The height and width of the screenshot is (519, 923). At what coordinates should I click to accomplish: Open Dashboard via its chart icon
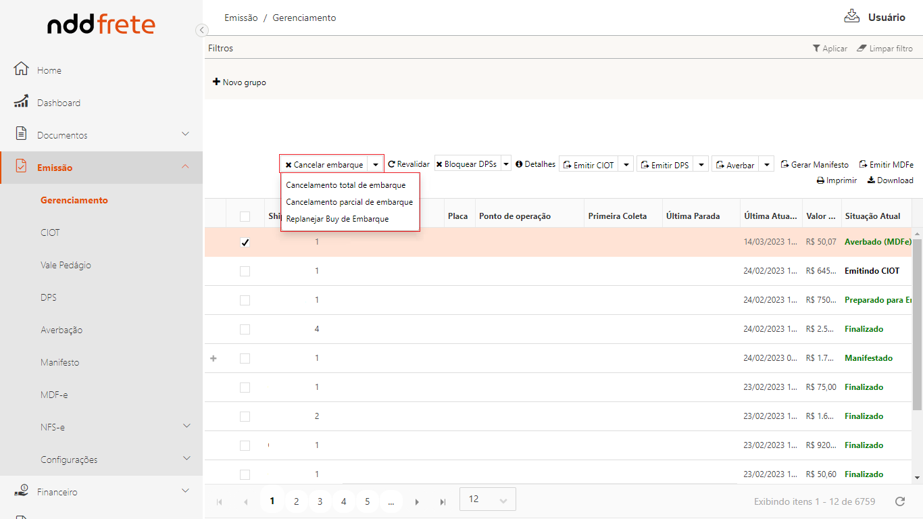[22, 102]
